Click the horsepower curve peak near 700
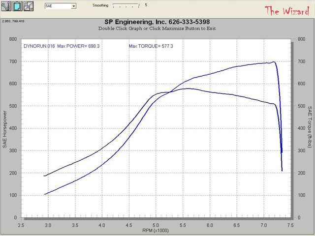 pos(273,62)
